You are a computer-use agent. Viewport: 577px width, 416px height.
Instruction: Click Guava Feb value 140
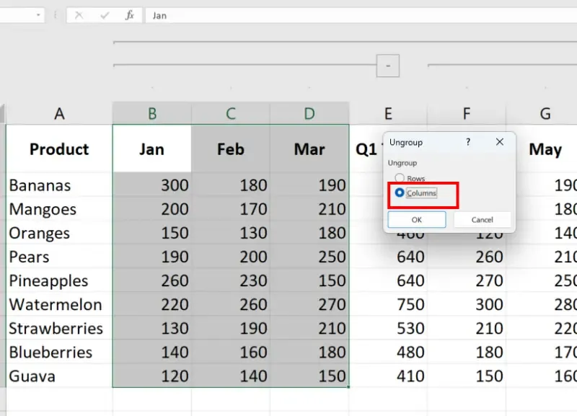point(231,376)
